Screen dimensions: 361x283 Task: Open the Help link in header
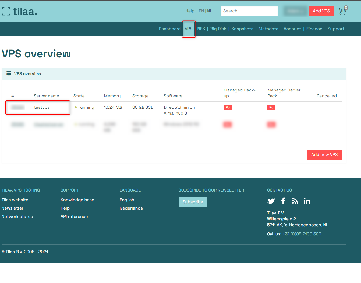pyautogui.click(x=190, y=11)
